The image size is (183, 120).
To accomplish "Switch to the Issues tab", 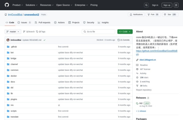I will 24,22.
